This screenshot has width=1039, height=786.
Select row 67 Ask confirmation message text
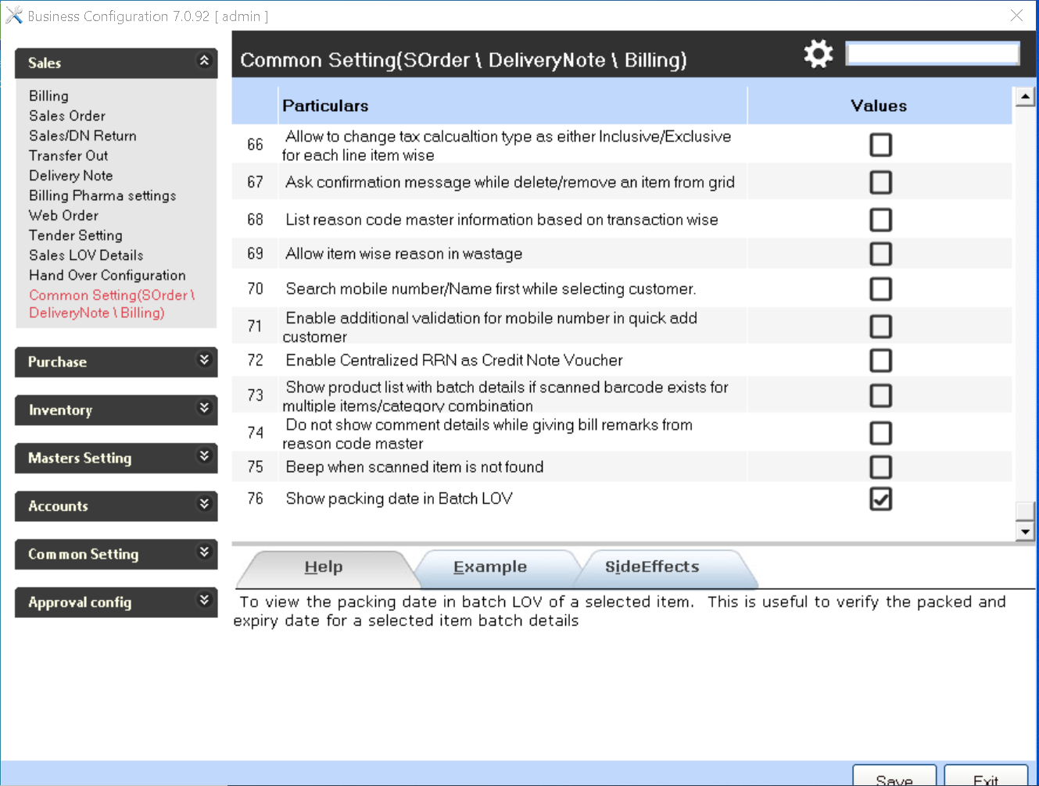pyautogui.click(x=510, y=182)
